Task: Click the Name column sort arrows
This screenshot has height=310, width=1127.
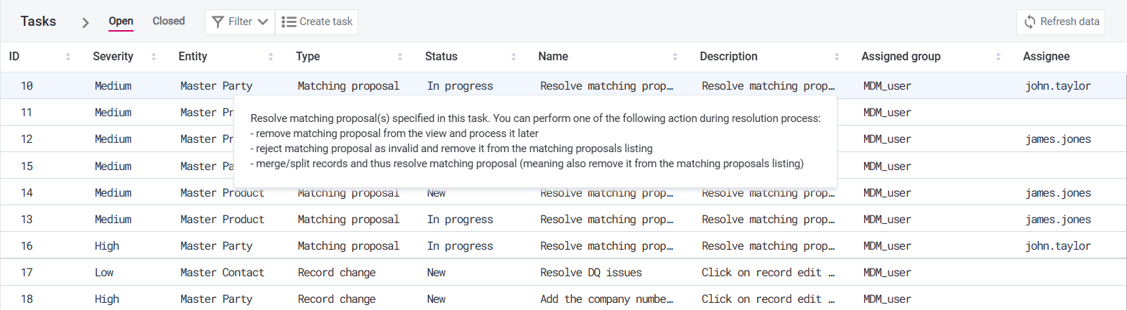Action: [x=675, y=57]
